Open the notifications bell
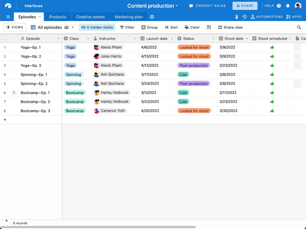This screenshot has width=306, height=229. [x=288, y=6]
